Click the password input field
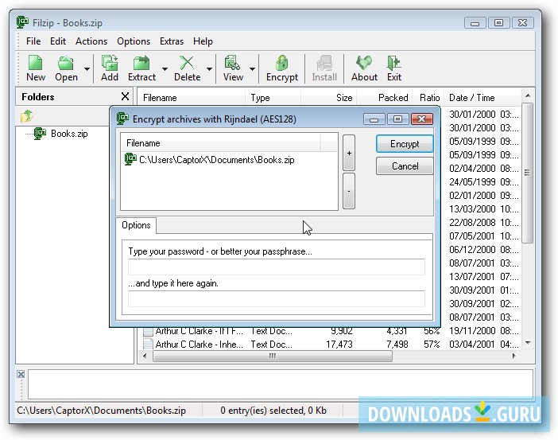The image size is (558, 440). tap(277, 267)
